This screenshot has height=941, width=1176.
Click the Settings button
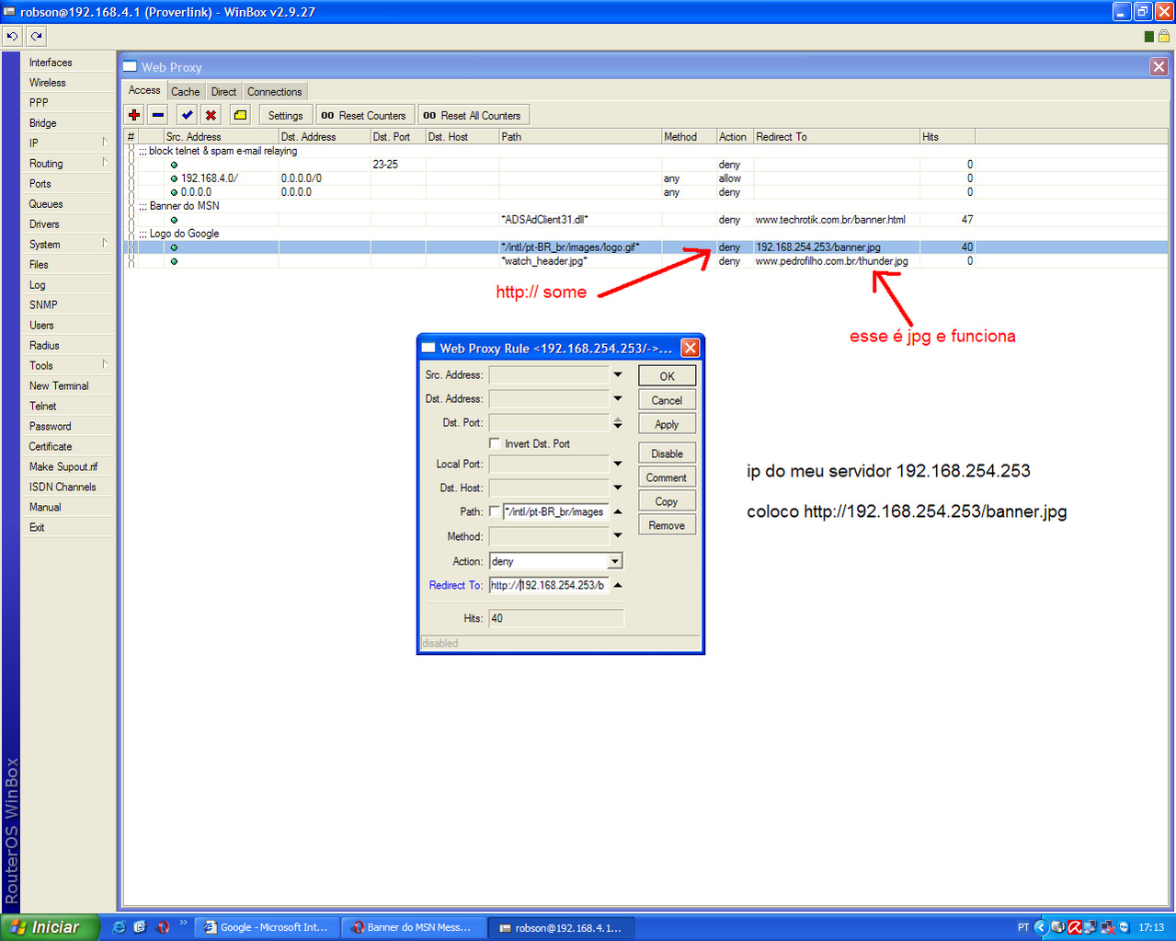(285, 115)
